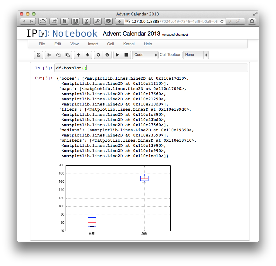Interrupt the kernel with the stop button

[x=126, y=55]
